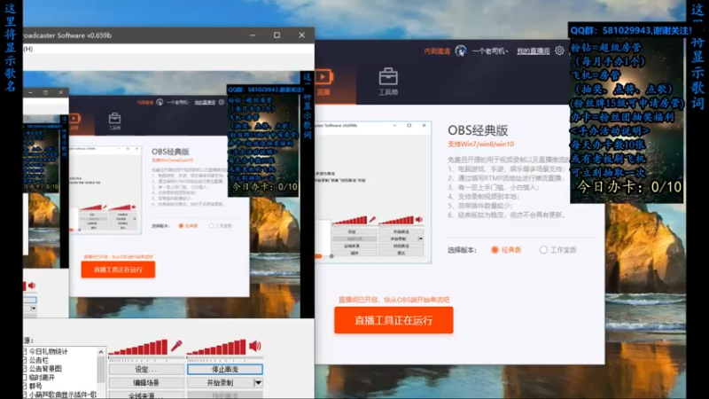Click the 一个老司机 username in the header
Viewport: 709px width, 399px height.
coord(490,51)
